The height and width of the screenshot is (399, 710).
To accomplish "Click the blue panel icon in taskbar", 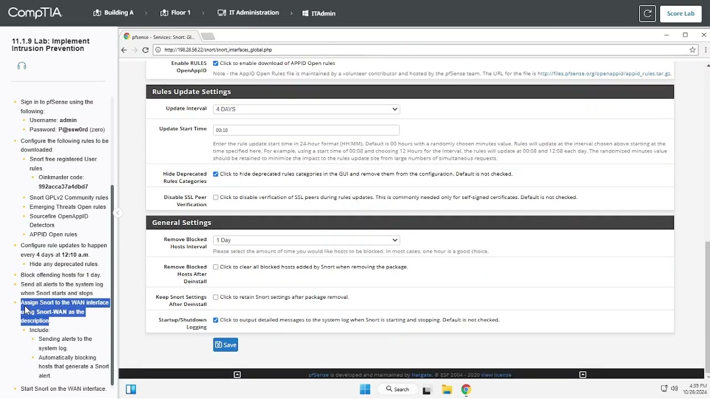I will 131,390.
